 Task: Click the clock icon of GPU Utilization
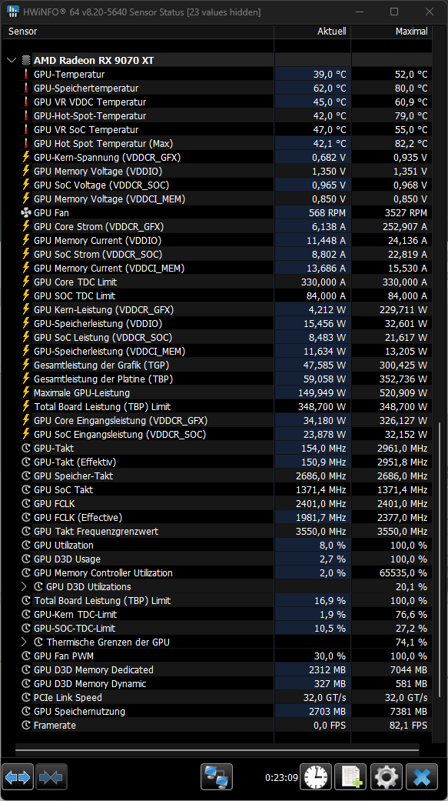(27, 545)
